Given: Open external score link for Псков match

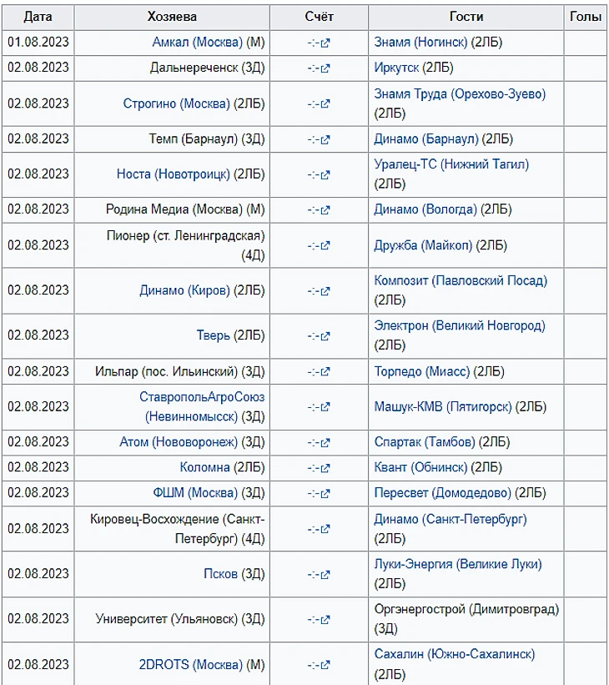Looking at the screenshot, I should coord(319,575).
